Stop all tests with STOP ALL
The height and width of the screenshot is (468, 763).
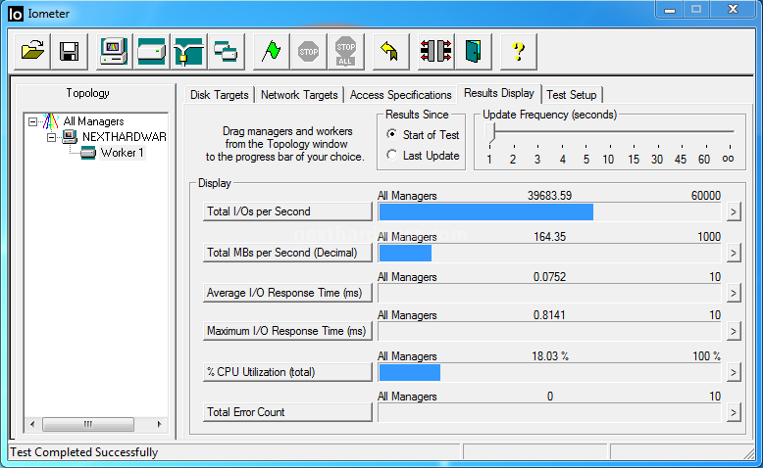pyautogui.click(x=345, y=51)
